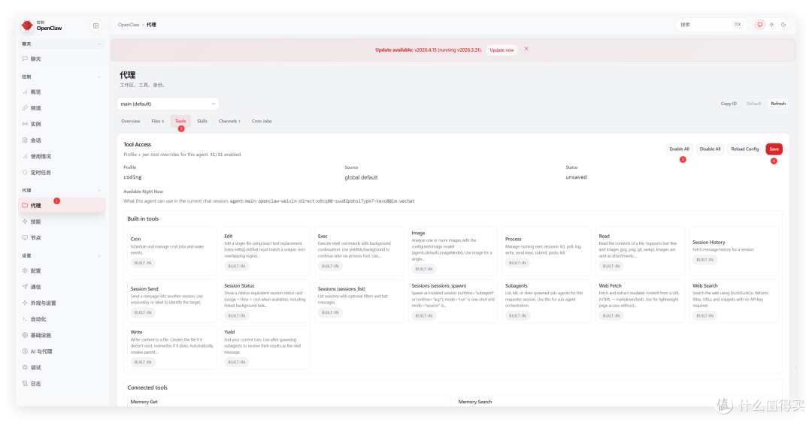Click the OpenClaw breadcrumb link
This screenshot has width=812, height=422.
[129, 25]
